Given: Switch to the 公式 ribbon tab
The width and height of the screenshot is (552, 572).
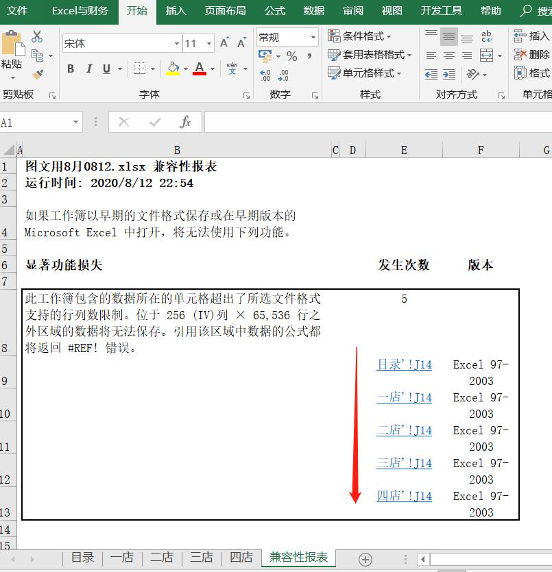Looking at the screenshot, I should (x=274, y=11).
